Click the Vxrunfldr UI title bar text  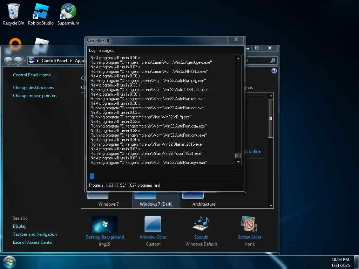point(98,41)
